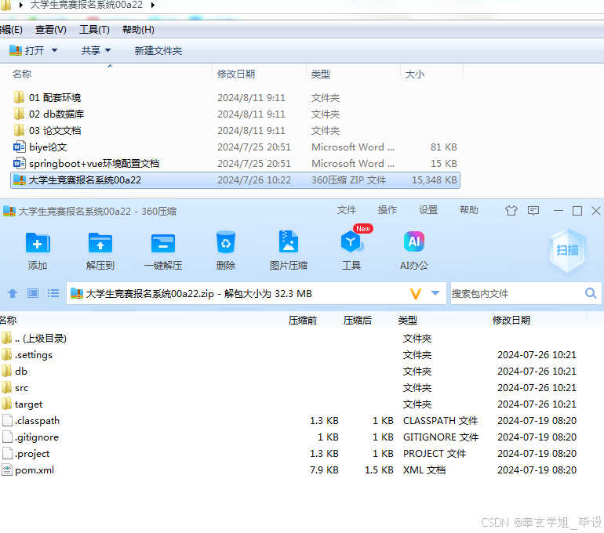Sort archive list by 类型 column header
This screenshot has width=604, height=533.
[x=408, y=320]
